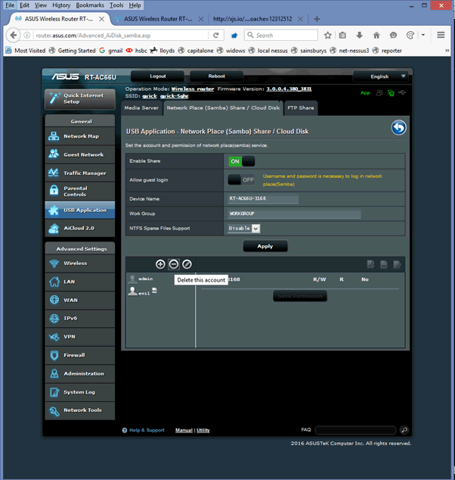455x480 pixels.
Task: Click the delete account minus icon
Action: (174, 264)
